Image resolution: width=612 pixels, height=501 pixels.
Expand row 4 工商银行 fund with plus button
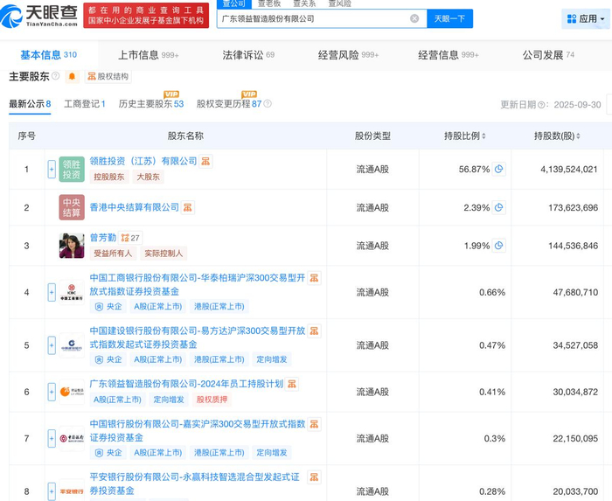(x=52, y=292)
